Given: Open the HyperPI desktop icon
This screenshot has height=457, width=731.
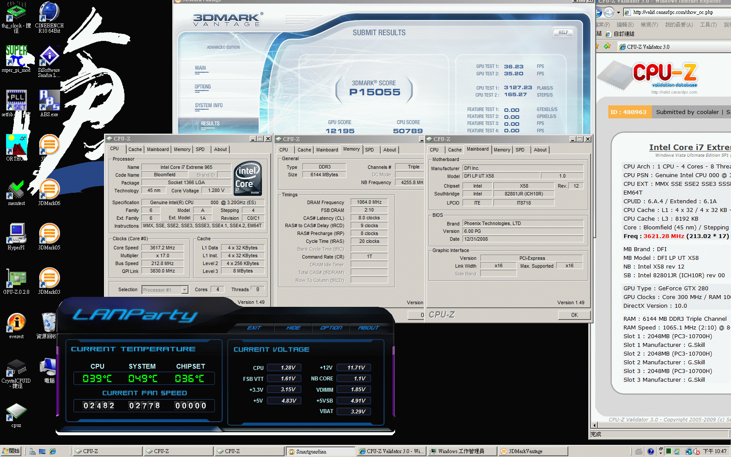Looking at the screenshot, I should coord(16,235).
